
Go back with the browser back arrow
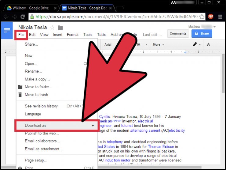(7, 16)
